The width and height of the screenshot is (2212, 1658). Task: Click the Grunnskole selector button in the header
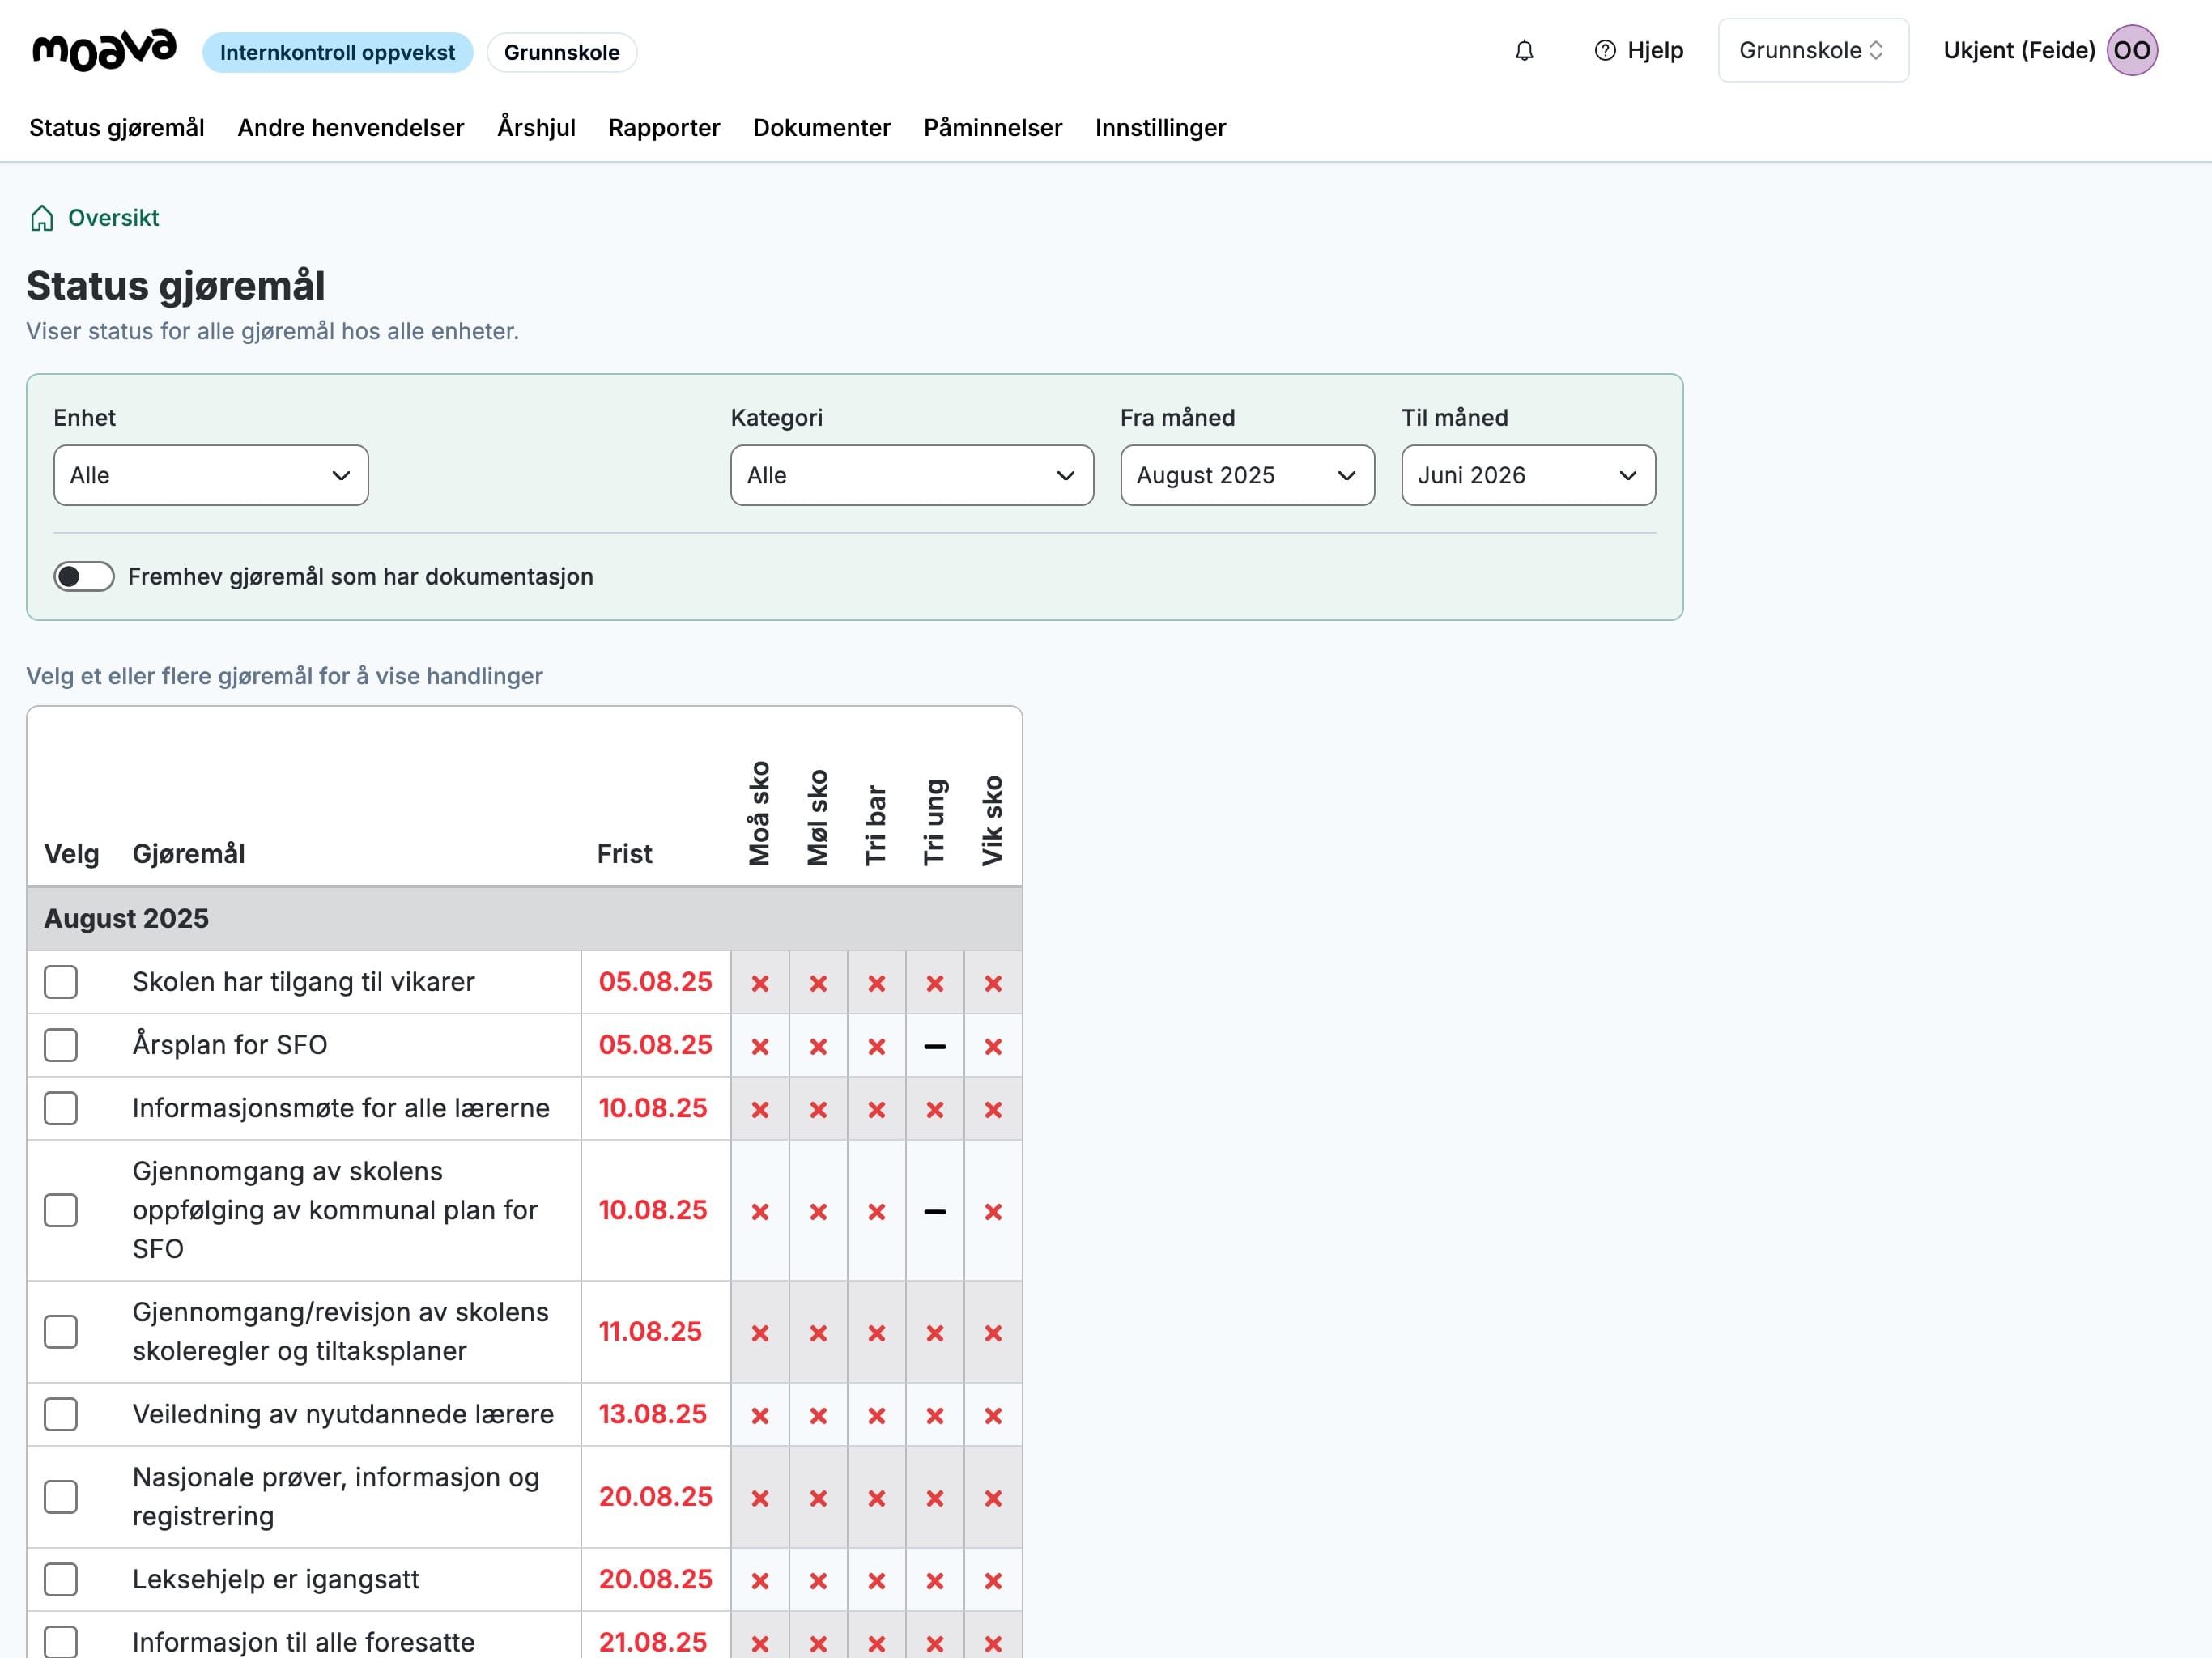click(1811, 51)
